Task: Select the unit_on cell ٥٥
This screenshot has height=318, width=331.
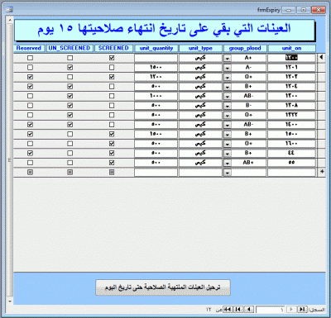Action: click(291, 163)
